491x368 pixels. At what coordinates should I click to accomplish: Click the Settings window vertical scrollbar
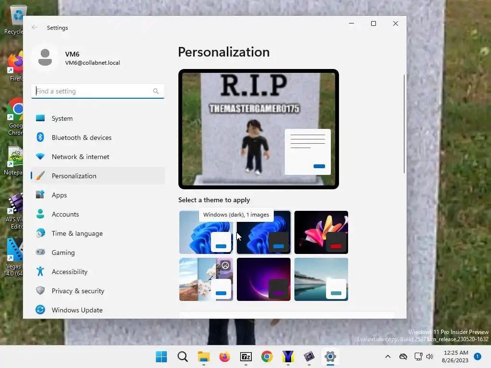[404, 124]
